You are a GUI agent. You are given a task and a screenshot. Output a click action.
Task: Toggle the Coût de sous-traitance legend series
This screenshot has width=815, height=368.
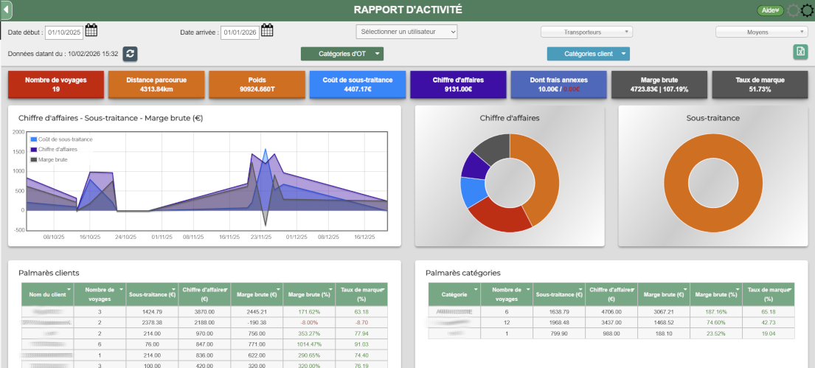[x=34, y=139]
